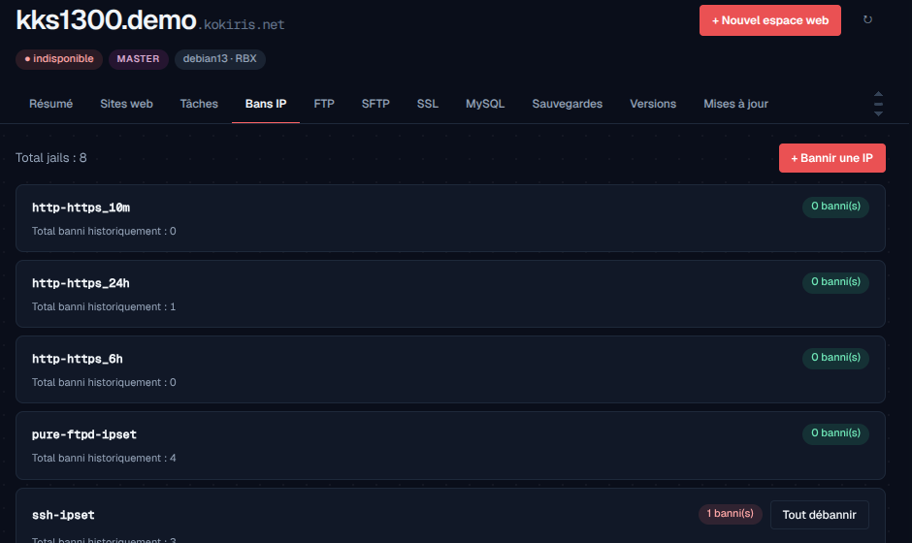Click the up arrow of the tab scroller
This screenshot has width=912, height=543.
878,94
